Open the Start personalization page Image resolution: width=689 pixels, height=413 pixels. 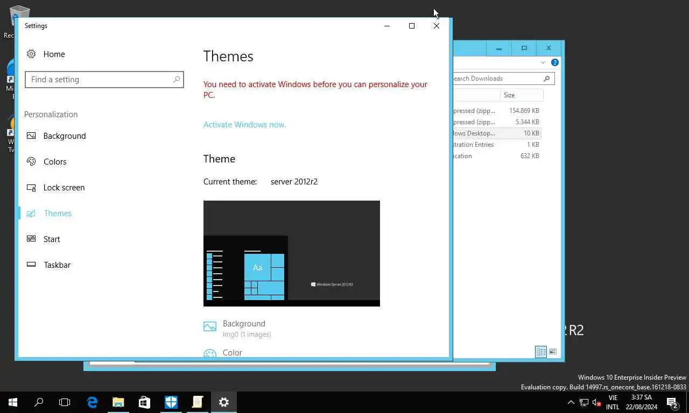[x=43, y=239]
